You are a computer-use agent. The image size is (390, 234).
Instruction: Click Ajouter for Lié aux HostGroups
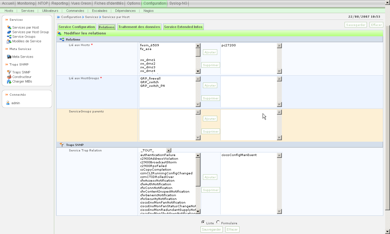click(x=210, y=85)
